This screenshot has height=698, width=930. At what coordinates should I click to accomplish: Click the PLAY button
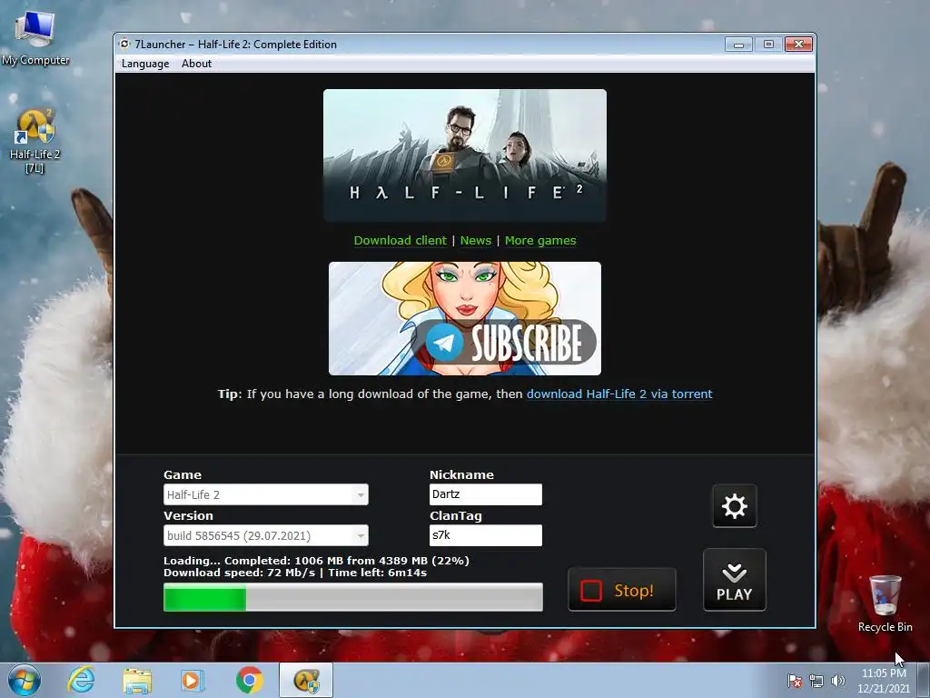pyautogui.click(x=734, y=580)
